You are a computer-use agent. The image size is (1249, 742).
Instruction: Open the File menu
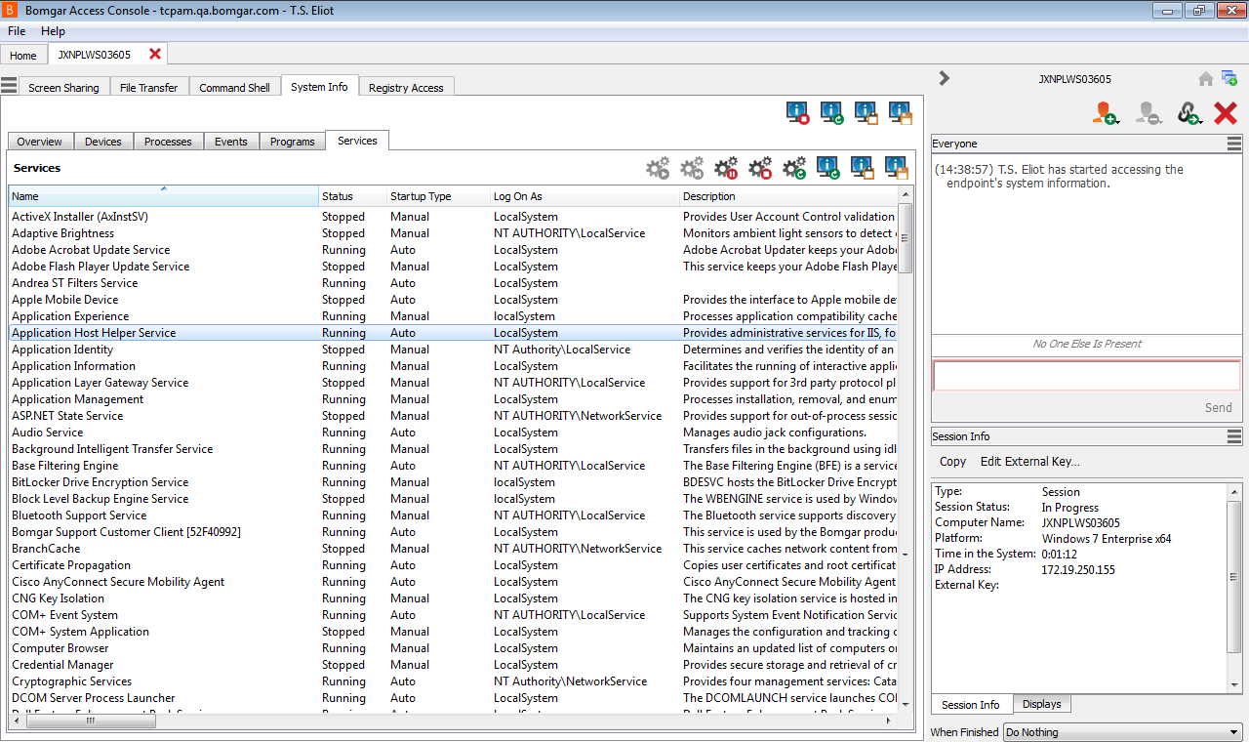coord(17,31)
